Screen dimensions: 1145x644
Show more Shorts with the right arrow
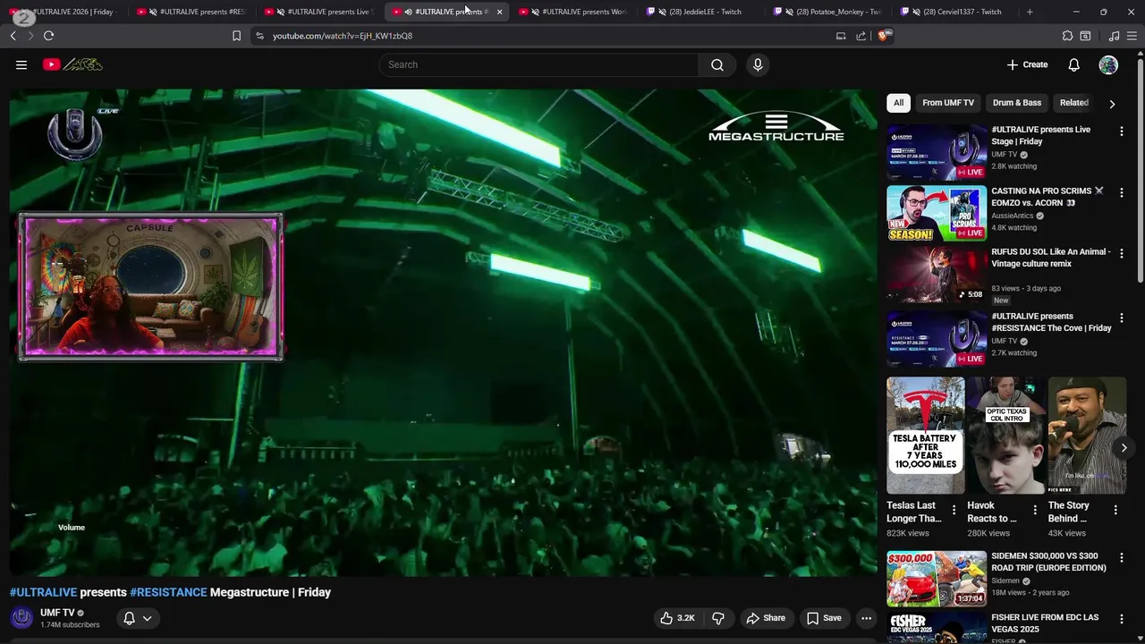1124,447
